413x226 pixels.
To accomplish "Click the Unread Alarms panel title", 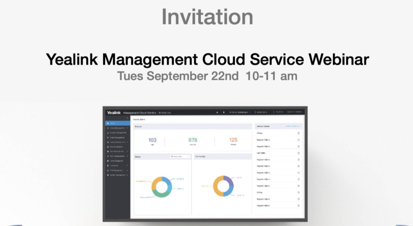I will [263, 126].
